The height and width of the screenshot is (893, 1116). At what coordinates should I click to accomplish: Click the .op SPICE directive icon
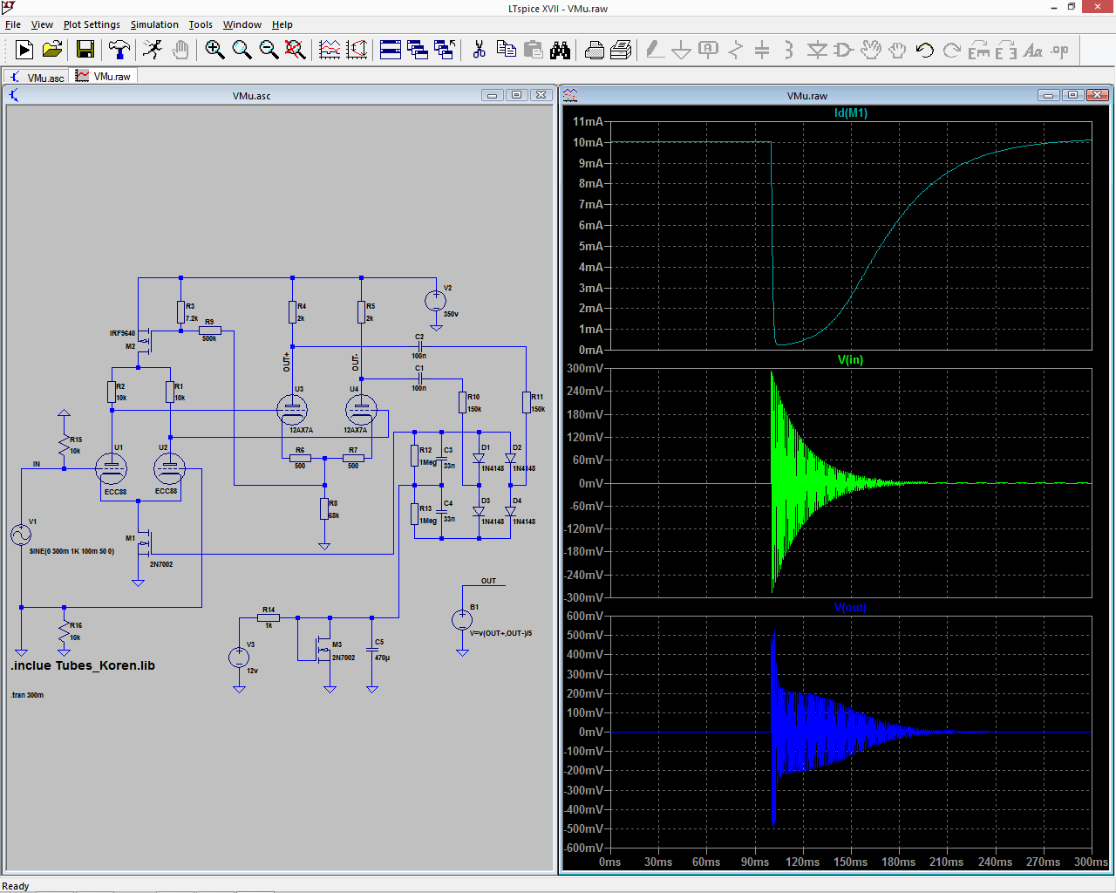[1059, 50]
